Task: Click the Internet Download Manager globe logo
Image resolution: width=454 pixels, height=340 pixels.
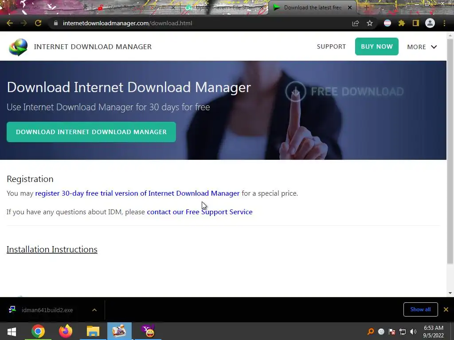Action: [x=18, y=47]
